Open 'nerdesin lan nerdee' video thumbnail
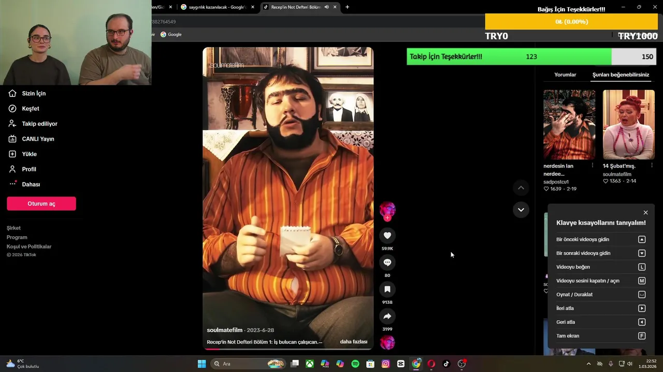The width and height of the screenshot is (663, 372). 569,125
